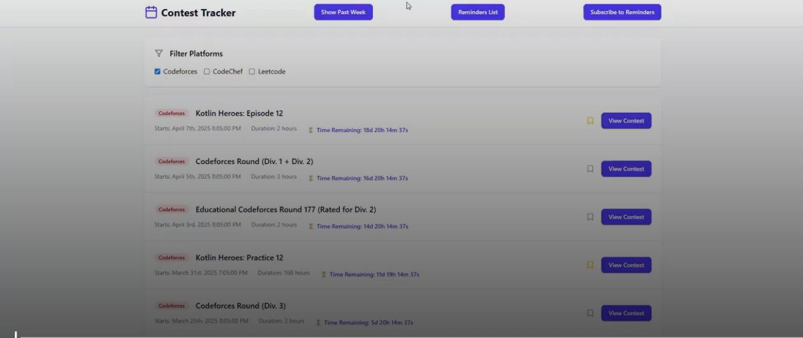Click Time Remaining 11d 19h 14m 37s

(374, 275)
